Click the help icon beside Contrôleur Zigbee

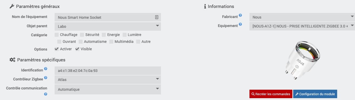(x=46, y=78)
